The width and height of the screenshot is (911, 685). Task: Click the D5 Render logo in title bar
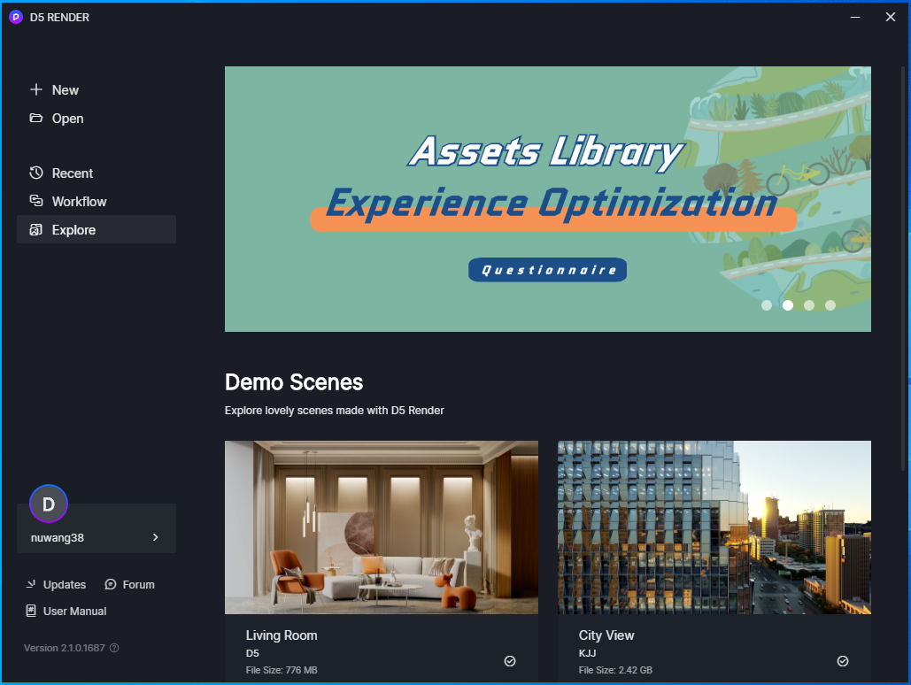(16, 17)
